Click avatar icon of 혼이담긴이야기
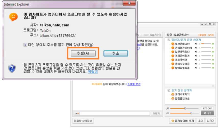This screenshot has width=223, height=132. [173, 48]
